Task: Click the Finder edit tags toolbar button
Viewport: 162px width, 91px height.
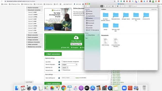Action: [x=127, y=6]
